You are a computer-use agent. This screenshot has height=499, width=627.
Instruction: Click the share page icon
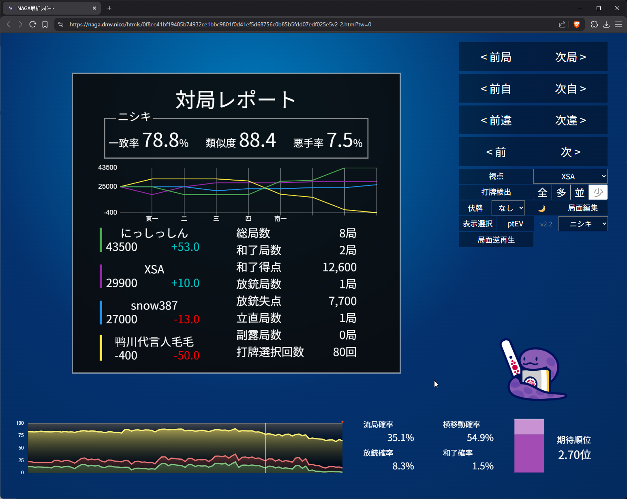coord(562,24)
